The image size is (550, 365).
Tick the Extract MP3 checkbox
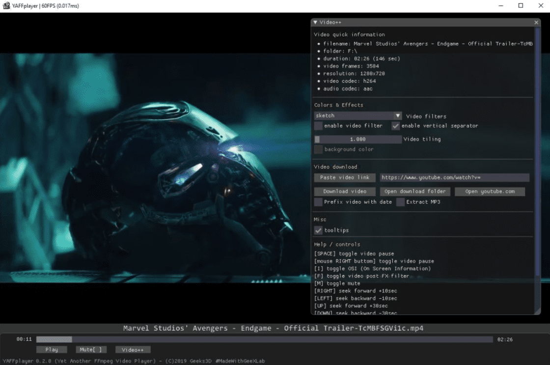pyautogui.click(x=401, y=202)
